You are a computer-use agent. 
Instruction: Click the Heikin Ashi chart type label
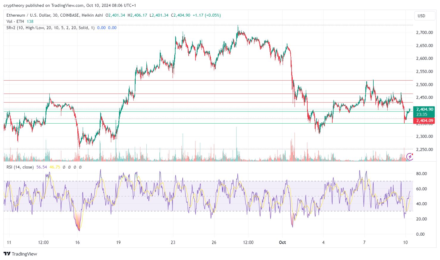tap(92, 15)
